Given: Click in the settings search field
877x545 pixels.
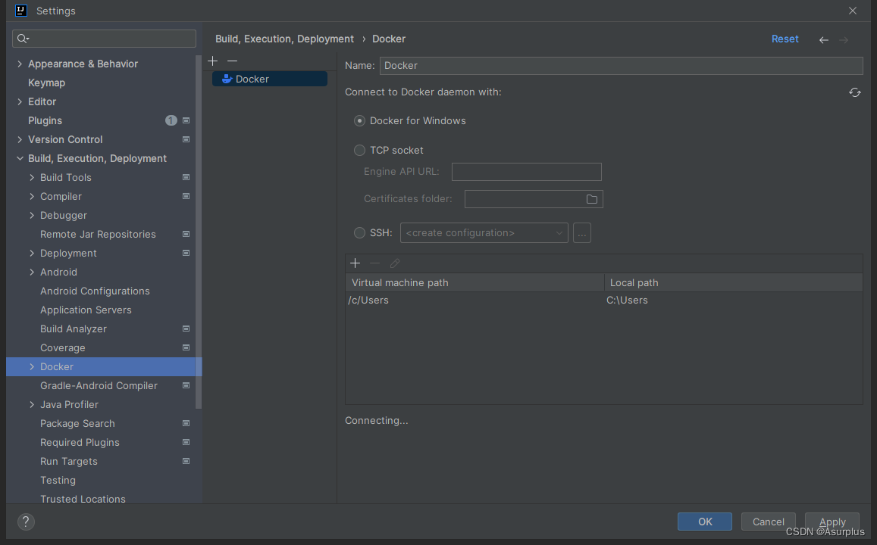Looking at the screenshot, I should coord(104,39).
